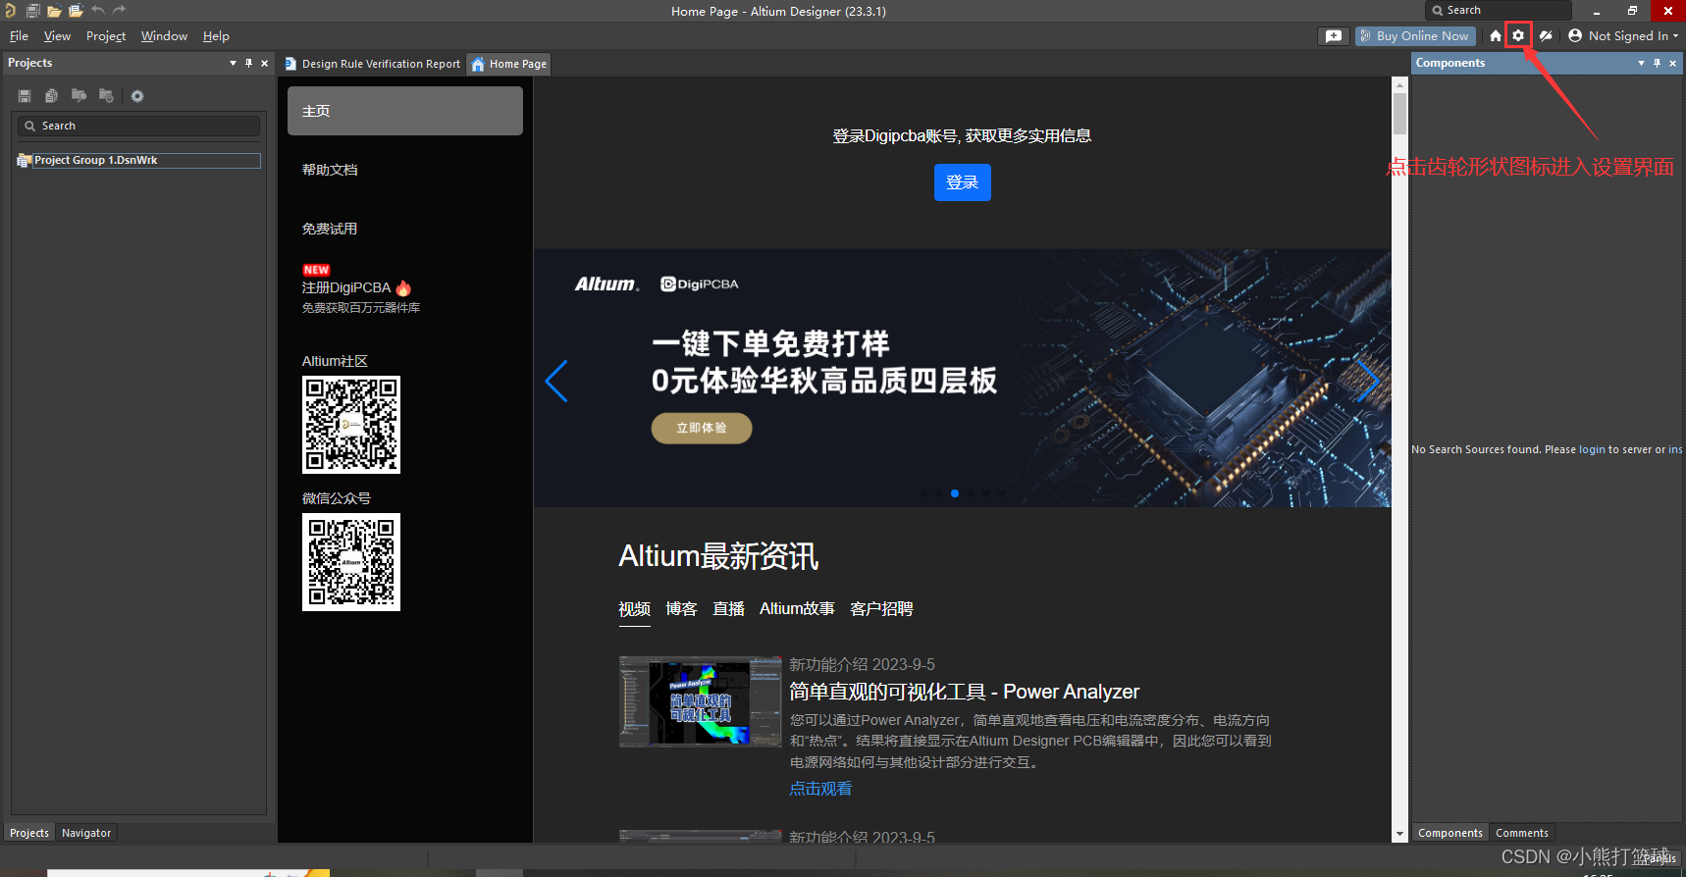The width and height of the screenshot is (1686, 877).
Task: Click the login link in Components panel
Action: [x=1592, y=449]
